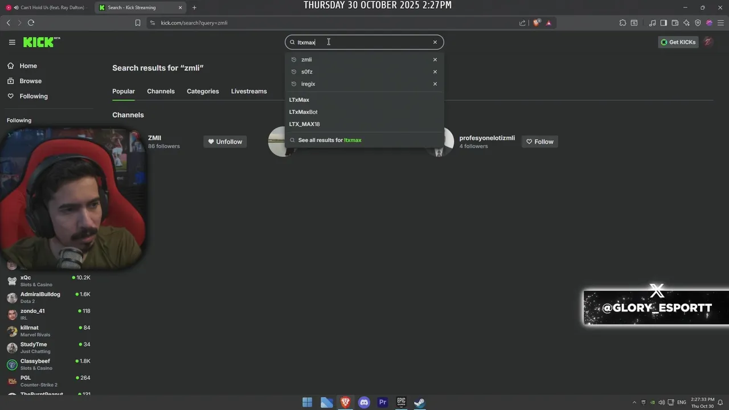Open notifications bell in taskbar
Viewport: 729px width, 410px height.
coord(720,403)
